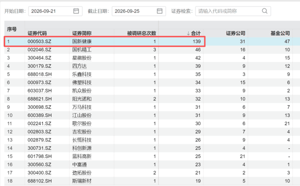Image resolution: width=300 pixels, height=186 pixels.
Task: Click the 序号 column header
Action: 12,29
